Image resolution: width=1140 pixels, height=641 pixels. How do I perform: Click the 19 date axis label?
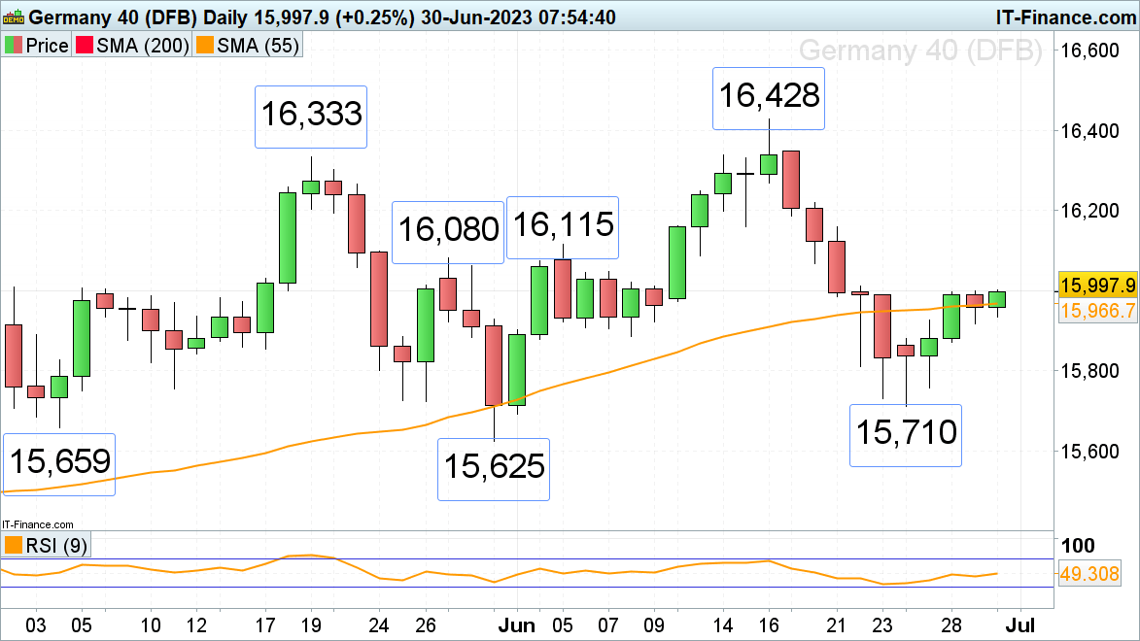(311, 625)
